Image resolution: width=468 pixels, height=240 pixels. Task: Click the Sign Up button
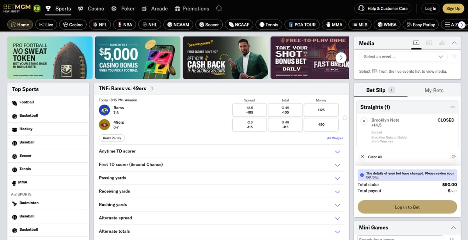click(x=453, y=9)
